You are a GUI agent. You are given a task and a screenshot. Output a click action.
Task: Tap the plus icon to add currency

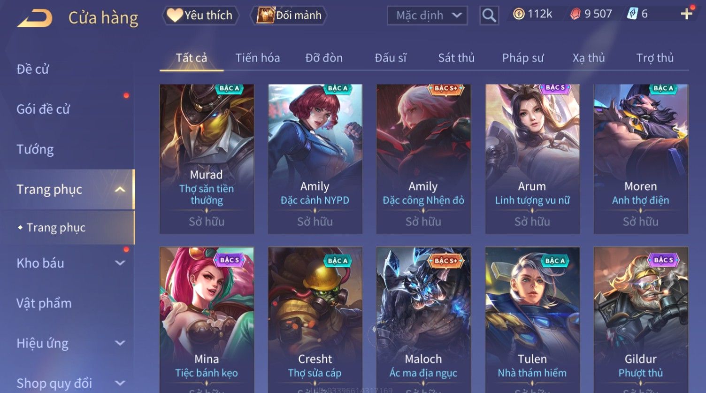[686, 14]
